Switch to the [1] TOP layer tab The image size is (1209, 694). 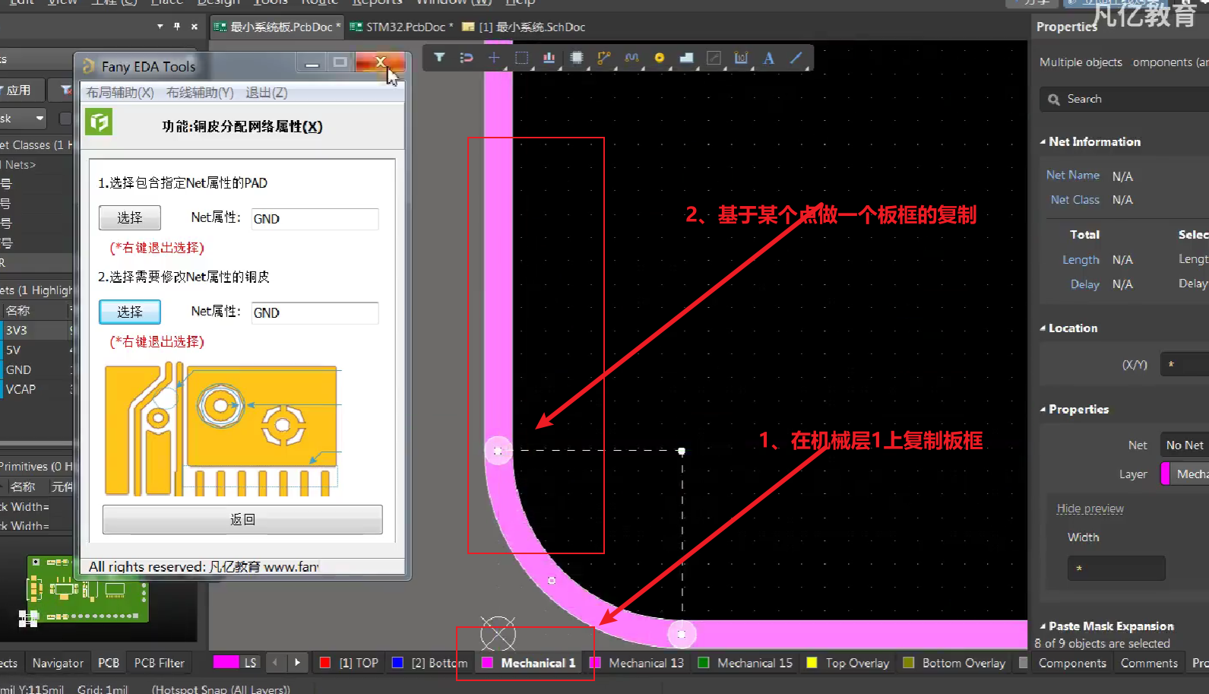(350, 663)
